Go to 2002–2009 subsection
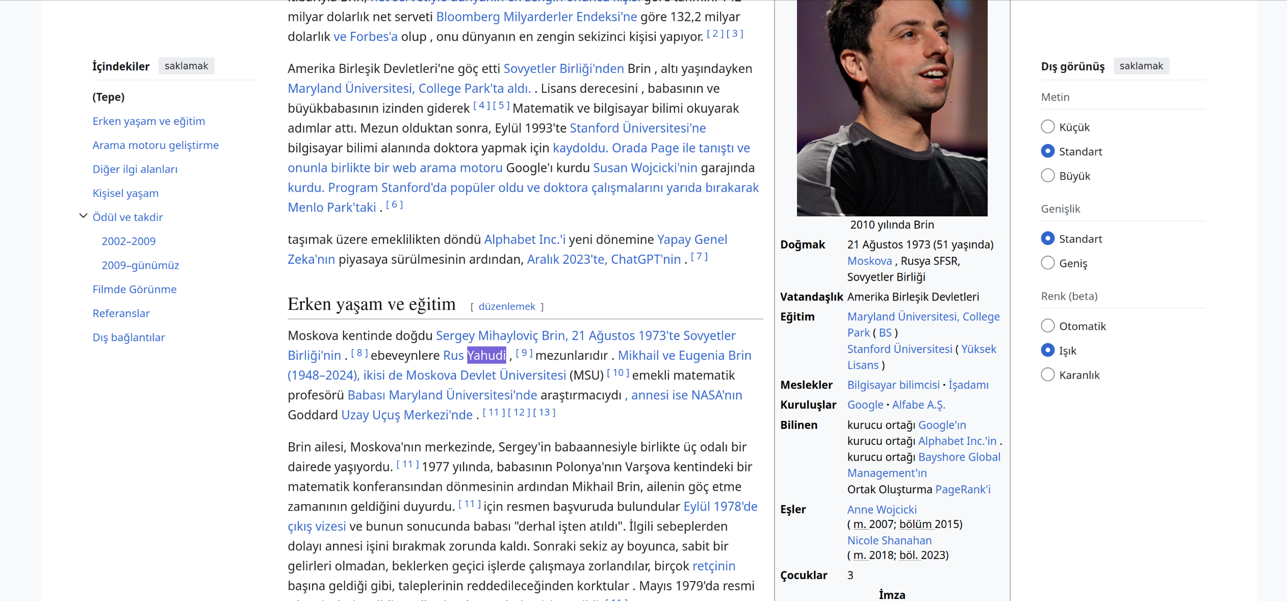The image size is (1287, 601). (x=128, y=241)
